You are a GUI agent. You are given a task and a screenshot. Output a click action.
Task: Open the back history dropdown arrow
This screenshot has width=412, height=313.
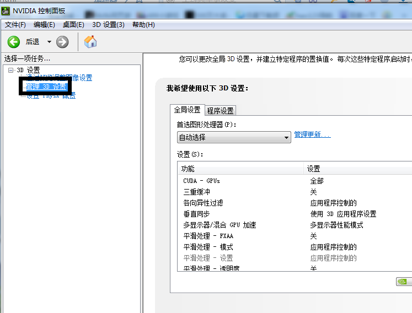(x=49, y=42)
